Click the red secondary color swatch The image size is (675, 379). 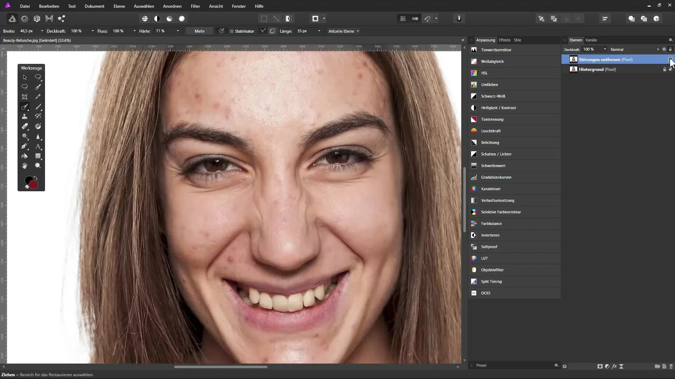(x=34, y=185)
